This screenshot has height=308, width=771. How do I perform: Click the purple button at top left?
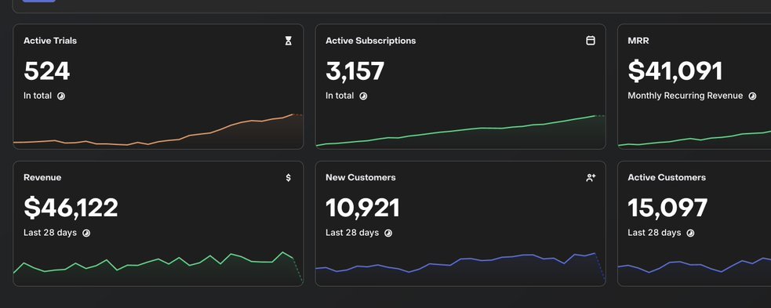coord(39,1)
